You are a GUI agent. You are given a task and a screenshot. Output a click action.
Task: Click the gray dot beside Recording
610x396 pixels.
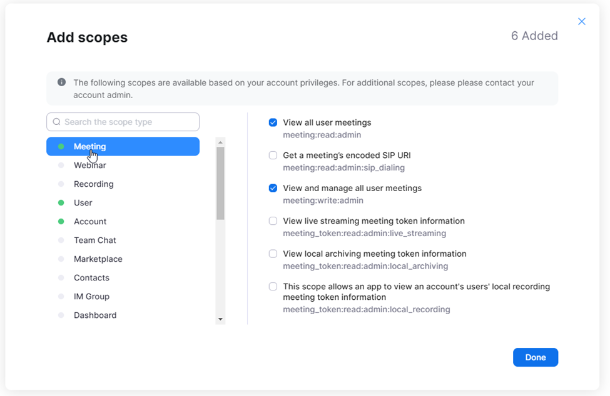[x=61, y=184]
